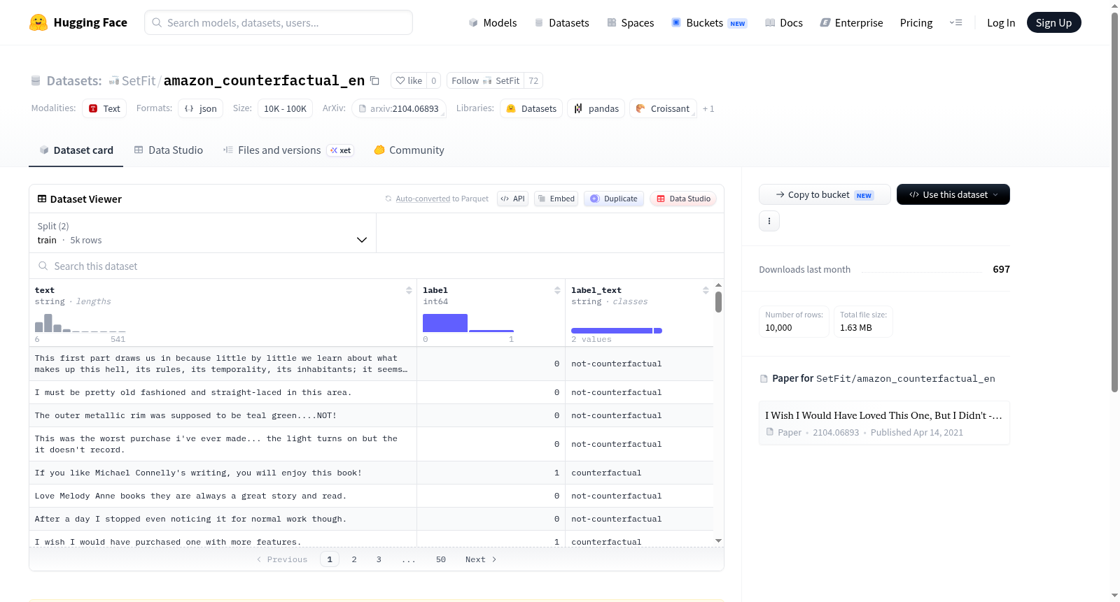Expand the +1 more libraries
The image size is (1120, 602).
pyautogui.click(x=708, y=108)
